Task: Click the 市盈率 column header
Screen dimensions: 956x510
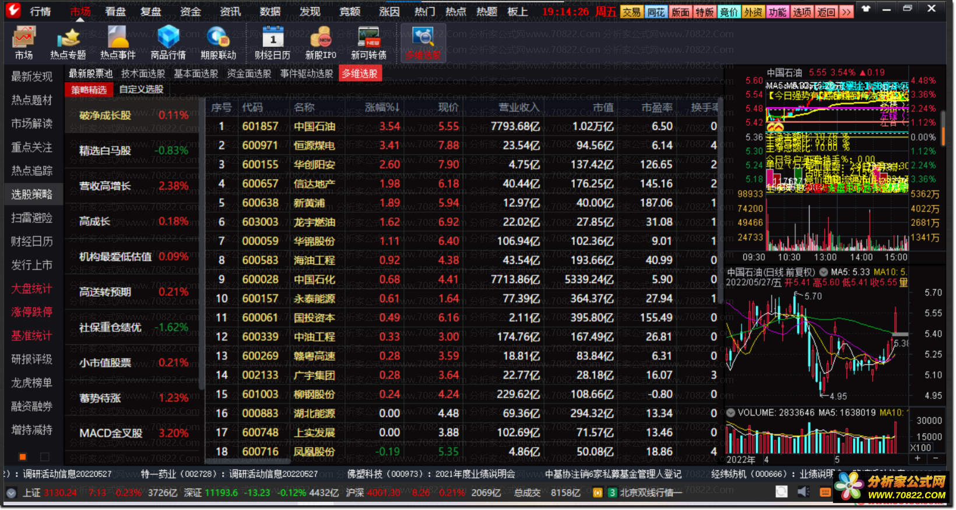Action: tap(656, 107)
